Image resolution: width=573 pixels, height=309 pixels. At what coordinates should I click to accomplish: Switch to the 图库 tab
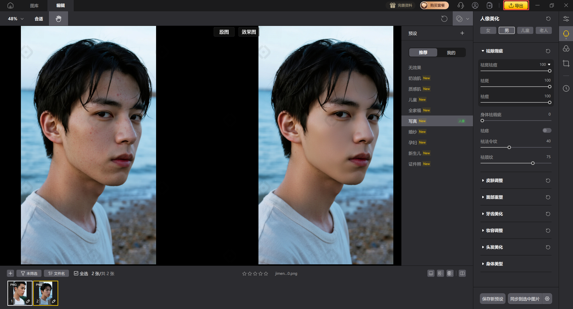tap(34, 5)
